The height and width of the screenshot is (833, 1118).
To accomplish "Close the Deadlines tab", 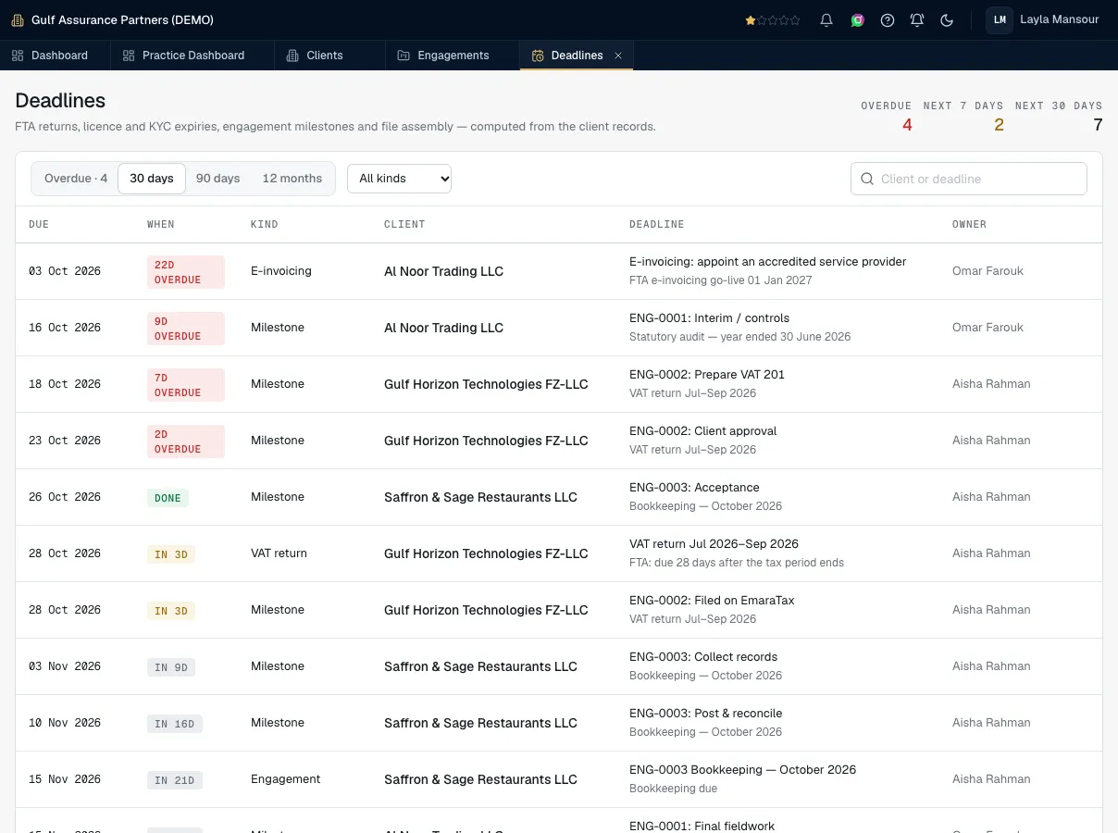I will (618, 56).
